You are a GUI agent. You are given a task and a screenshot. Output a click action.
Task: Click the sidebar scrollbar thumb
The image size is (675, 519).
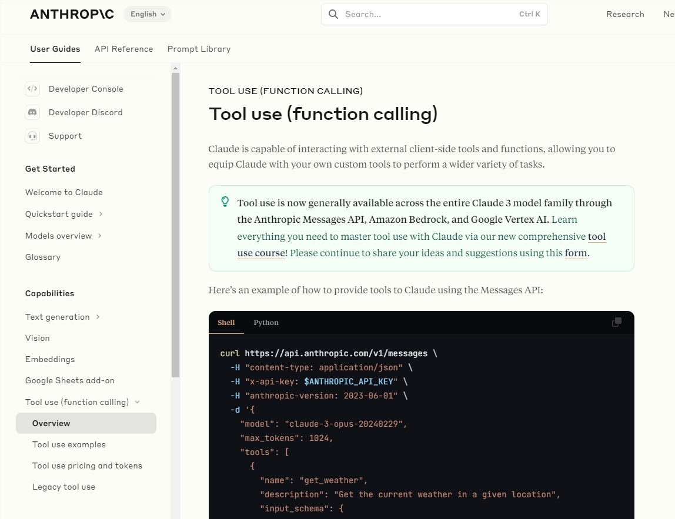point(175,225)
